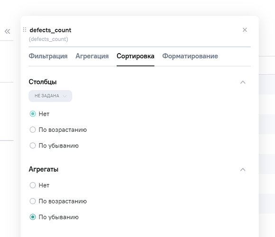This screenshot has width=275, height=237.
Task: Collapse the side panel with double-chevron icon
Action: tap(8, 32)
